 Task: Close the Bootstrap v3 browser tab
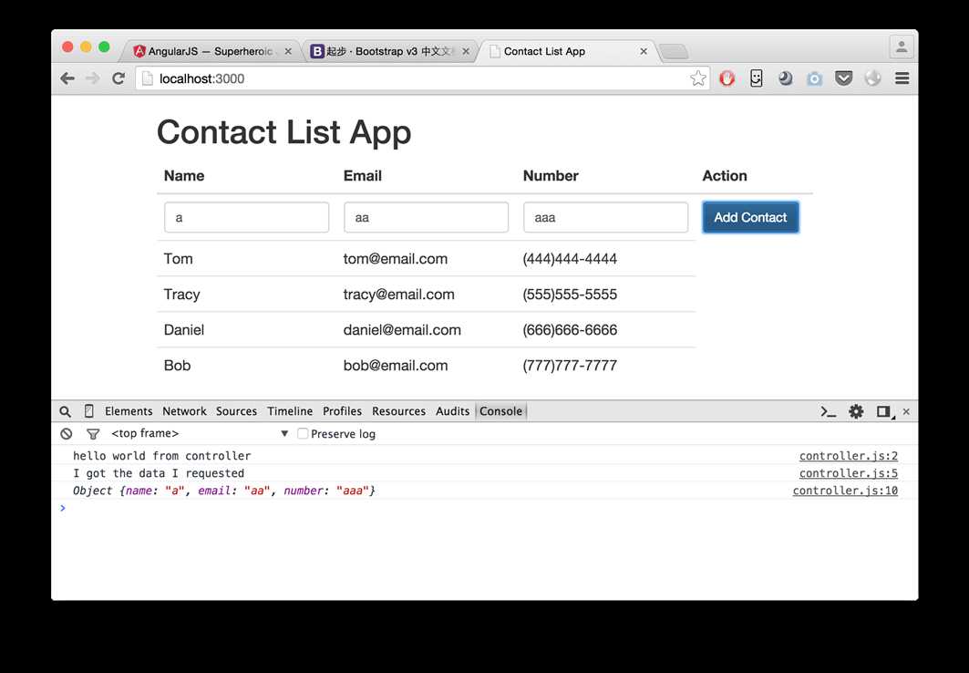click(x=466, y=52)
